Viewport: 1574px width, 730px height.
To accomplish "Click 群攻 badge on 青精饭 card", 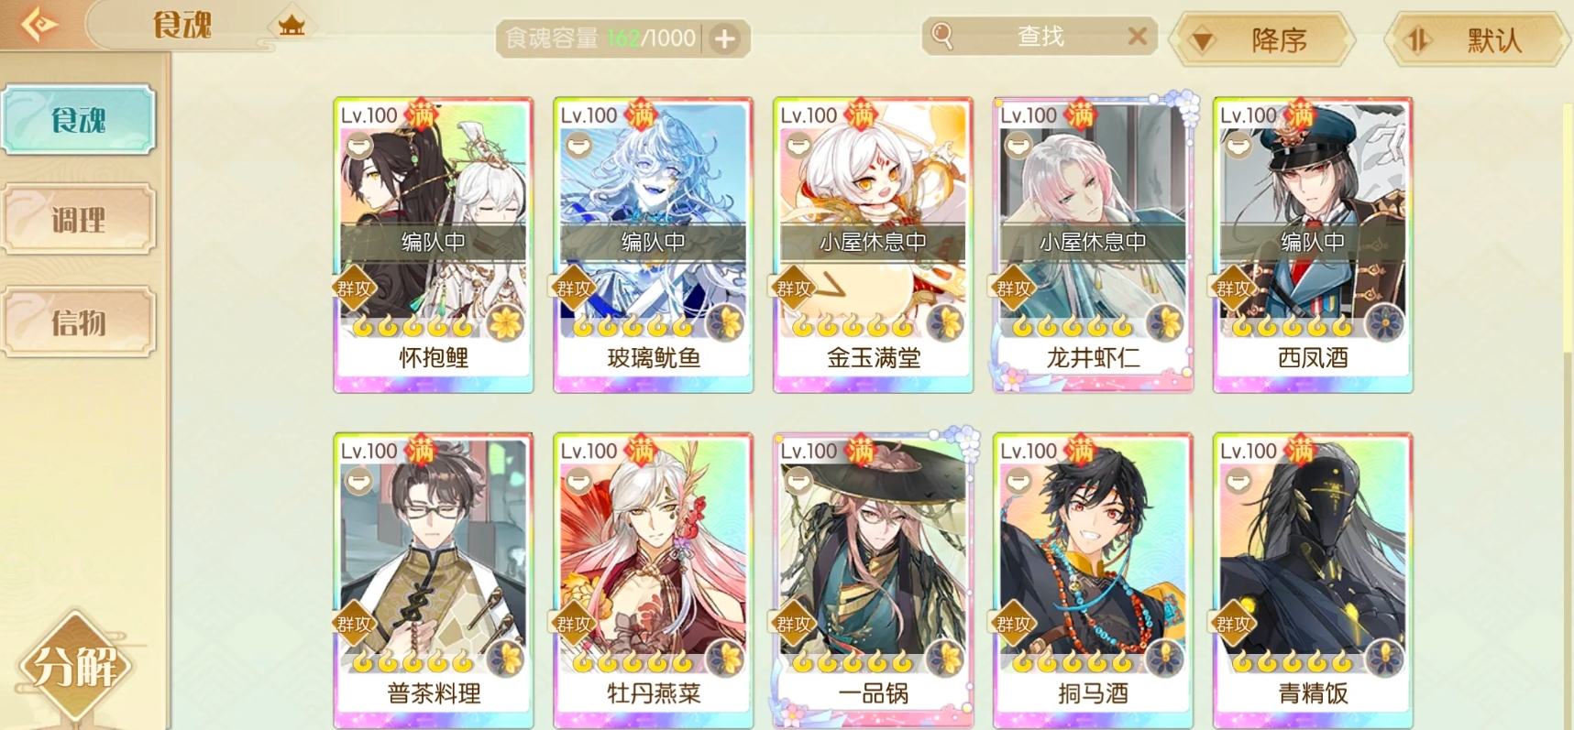I will (x=1233, y=624).
